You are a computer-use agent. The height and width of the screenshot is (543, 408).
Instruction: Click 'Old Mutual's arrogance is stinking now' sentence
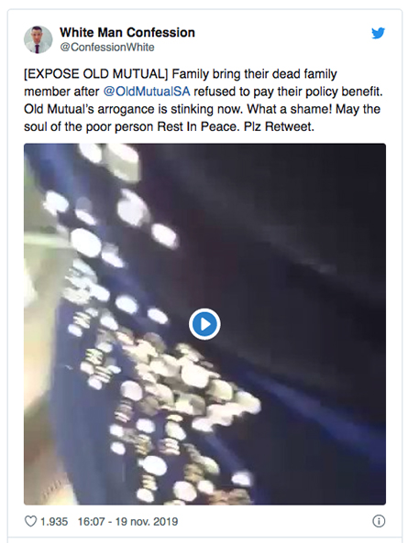coord(134,109)
